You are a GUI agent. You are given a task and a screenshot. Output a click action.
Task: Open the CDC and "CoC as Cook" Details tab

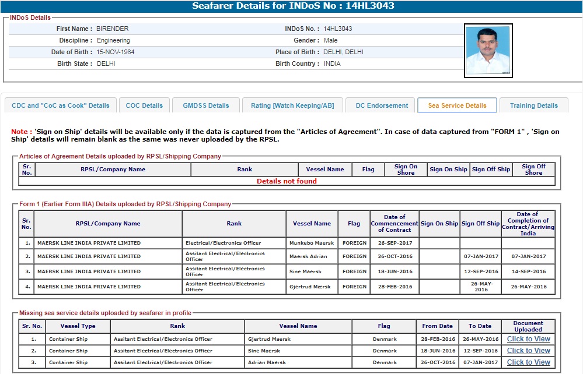(x=61, y=105)
